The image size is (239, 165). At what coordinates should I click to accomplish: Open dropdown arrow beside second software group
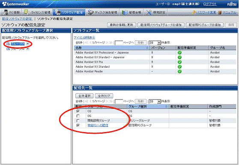click(27, 49)
